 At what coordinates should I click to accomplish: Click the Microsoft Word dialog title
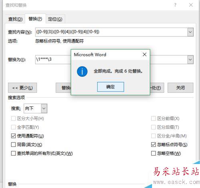coord(90,54)
